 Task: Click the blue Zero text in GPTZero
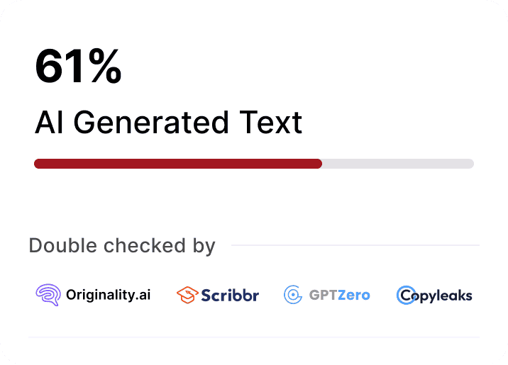(354, 295)
